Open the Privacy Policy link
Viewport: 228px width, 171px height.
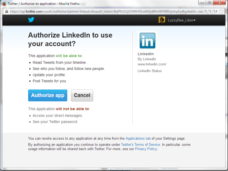coord(146,149)
